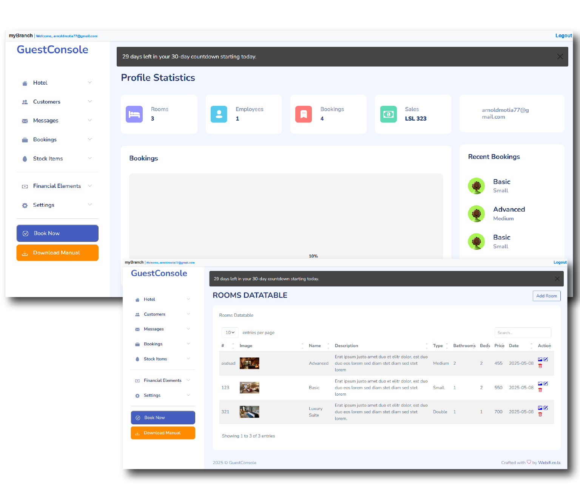This screenshot has width=580, height=489.
Task: Delete the Advanced room using its trash icon
Action: 540,366
